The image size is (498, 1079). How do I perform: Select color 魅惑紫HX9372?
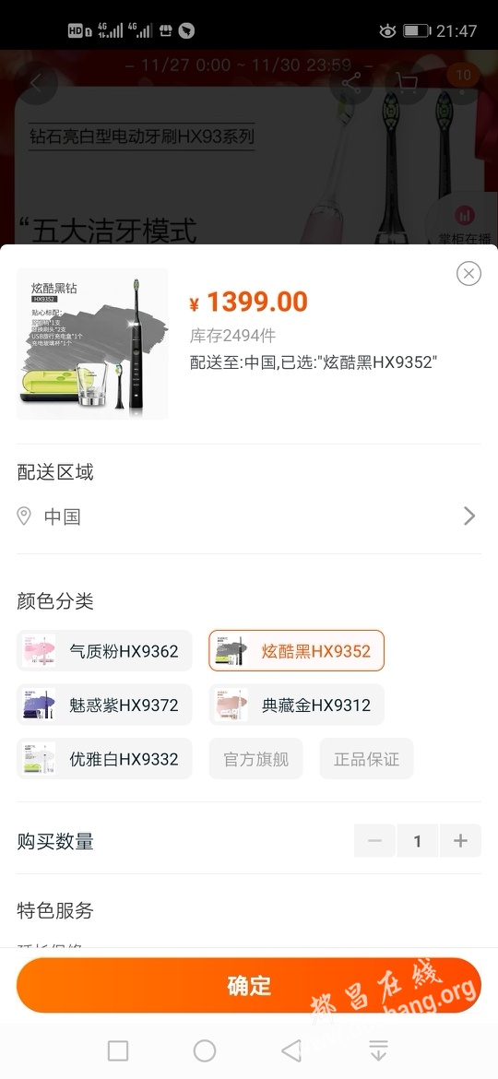click(x=104, y=705)
